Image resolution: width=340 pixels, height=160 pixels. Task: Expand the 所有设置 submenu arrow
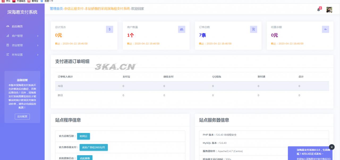pos(38,55)
